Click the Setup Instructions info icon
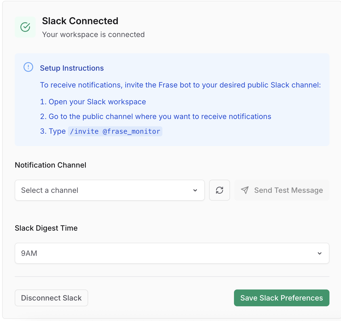341x321 pixels. click(x=28, y=67)
